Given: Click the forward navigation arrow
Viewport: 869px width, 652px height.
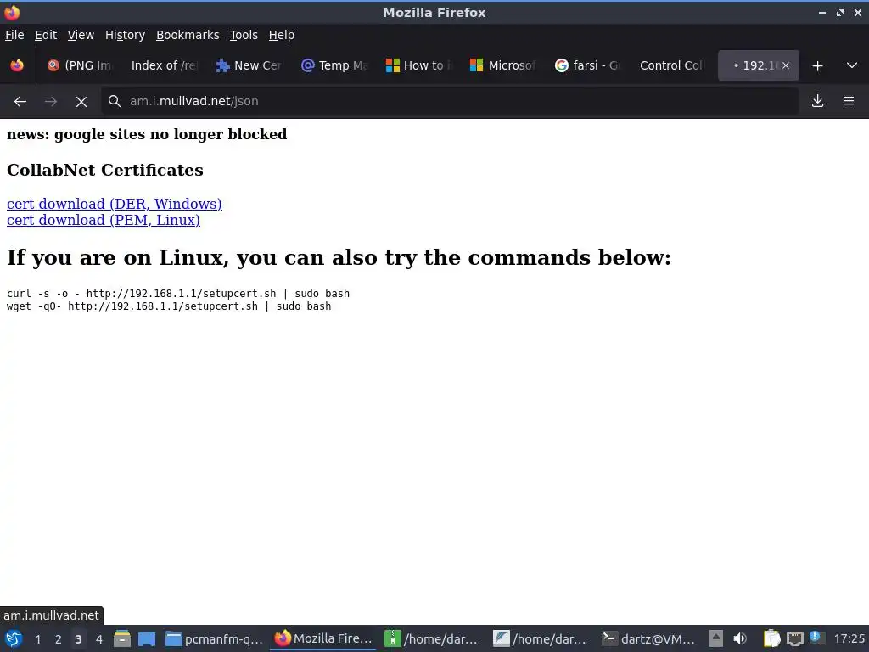Looking at the screenshot, I should tap(50, 102).
